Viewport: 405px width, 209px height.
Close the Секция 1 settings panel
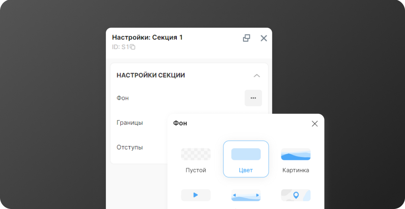[264, 38]
